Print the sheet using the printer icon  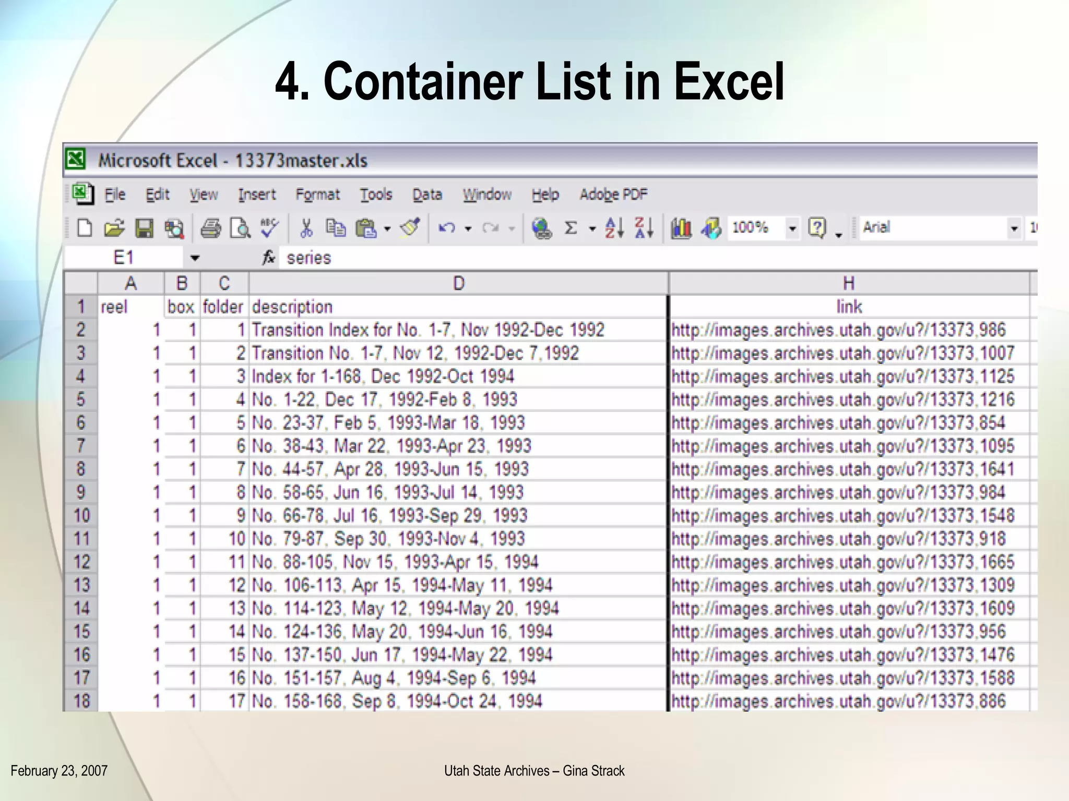211,228
